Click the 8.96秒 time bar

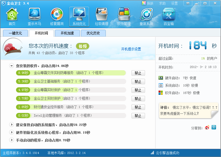pos(71,73)
